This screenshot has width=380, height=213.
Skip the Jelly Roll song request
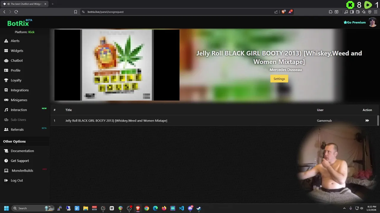coord(367,120)
